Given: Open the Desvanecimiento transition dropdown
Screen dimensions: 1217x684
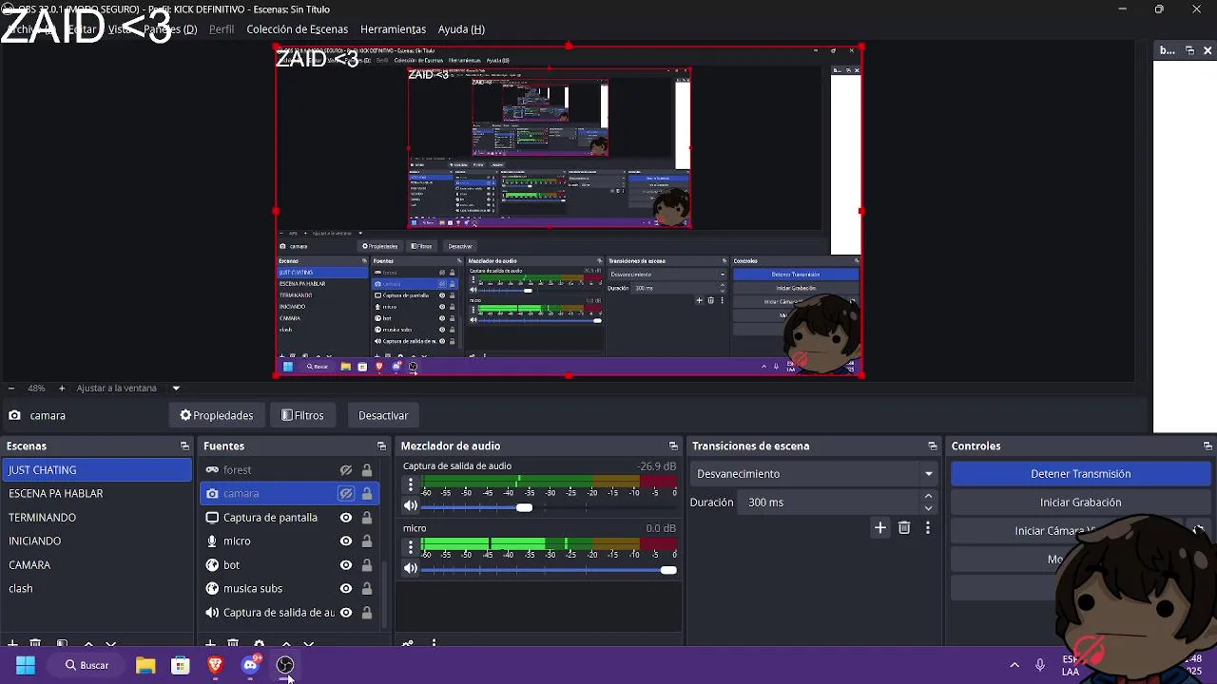Looking at the screenshot, I should [814, 473].
